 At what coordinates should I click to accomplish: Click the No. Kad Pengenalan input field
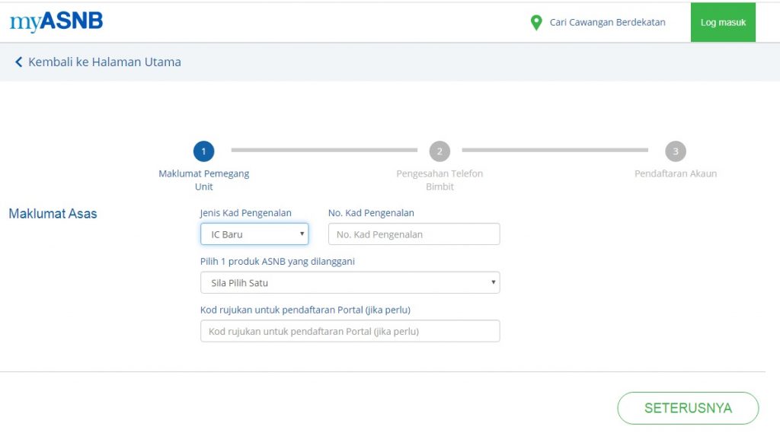(x=414, y=234)
